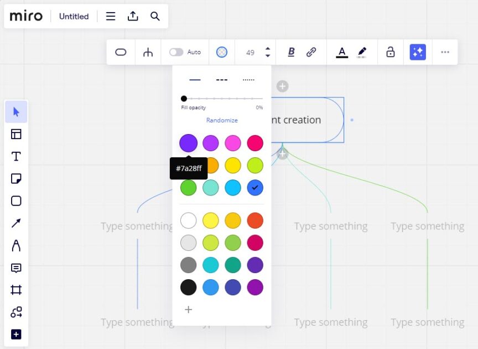
Task: Select the Pen drawing tool
Action: tap(16, 245)
